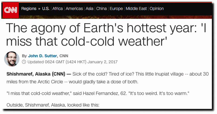
Task: Open the Asia section
Action: [89, 9]
